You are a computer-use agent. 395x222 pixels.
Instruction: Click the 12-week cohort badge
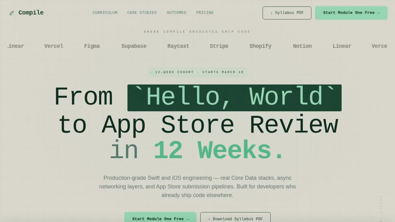[x=197, y=72]
